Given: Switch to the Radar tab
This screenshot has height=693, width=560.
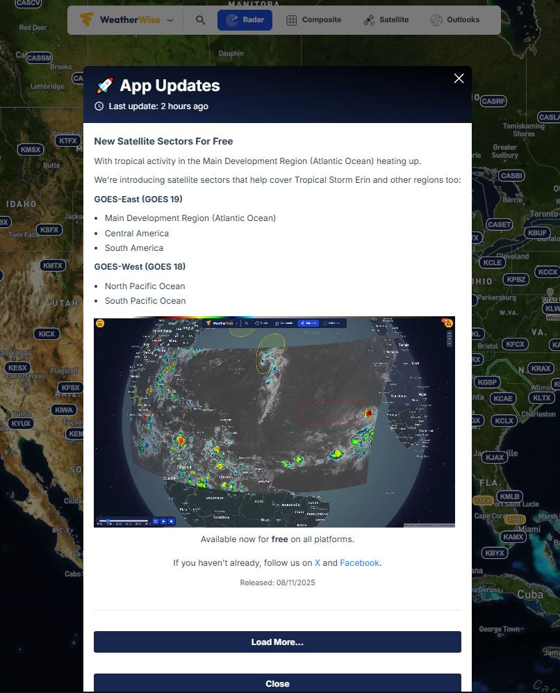Looking at the screenshot, I should [245, 20].
